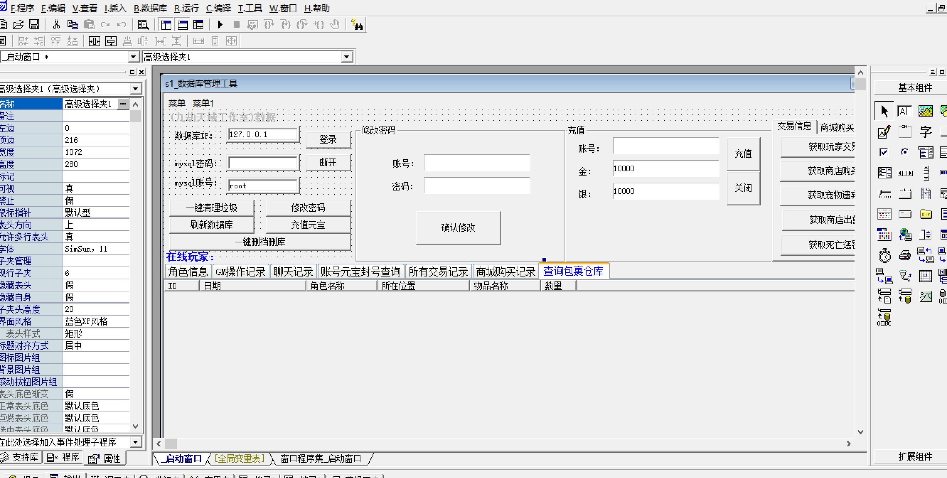The height and width of the screenshot is (478, 947).
Task: Select the tab folder component icon
Action: point(905,194)
